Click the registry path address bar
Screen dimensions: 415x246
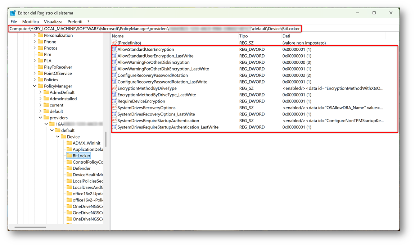[155, 28]
